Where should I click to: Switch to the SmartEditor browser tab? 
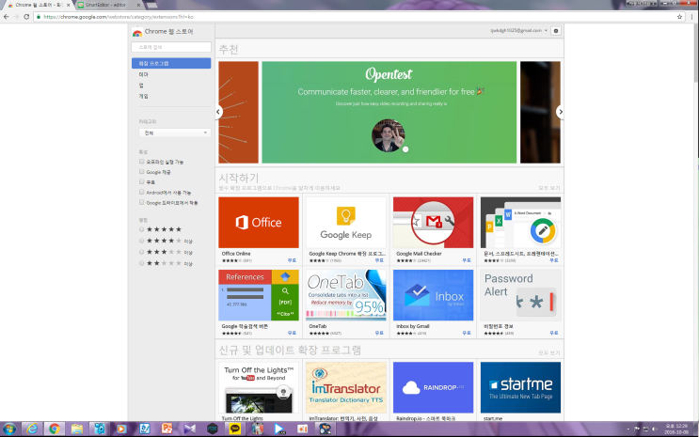105,5
